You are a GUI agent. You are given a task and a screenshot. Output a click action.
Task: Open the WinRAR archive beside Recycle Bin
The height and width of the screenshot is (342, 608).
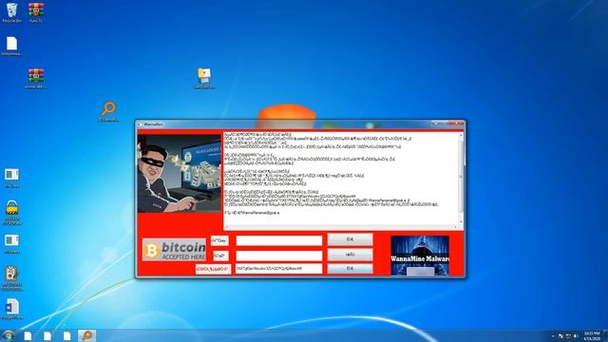[36, 12]
